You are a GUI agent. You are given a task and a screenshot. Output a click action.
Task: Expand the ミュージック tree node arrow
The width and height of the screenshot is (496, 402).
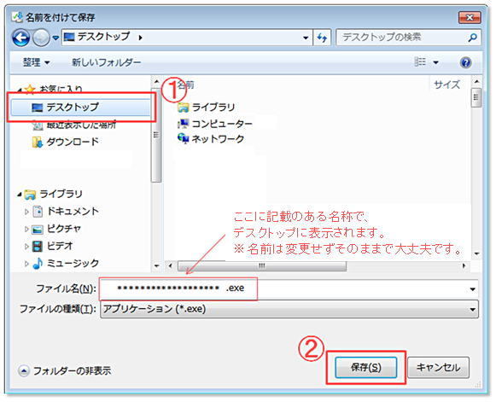[26, 264]
